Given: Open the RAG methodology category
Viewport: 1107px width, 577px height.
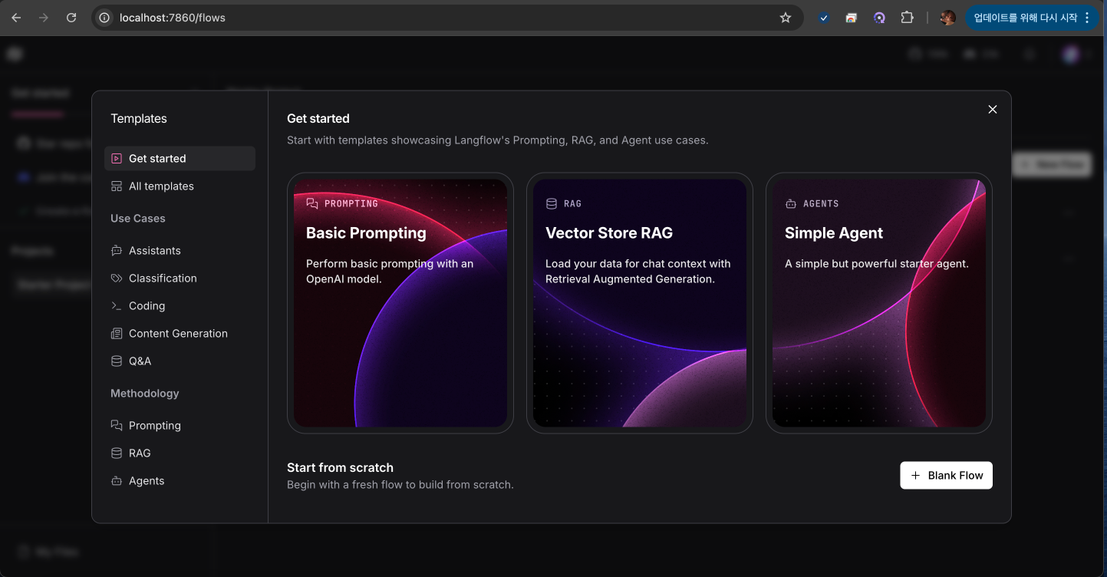Looking at the screenshot, I should [x=140, y=453].
